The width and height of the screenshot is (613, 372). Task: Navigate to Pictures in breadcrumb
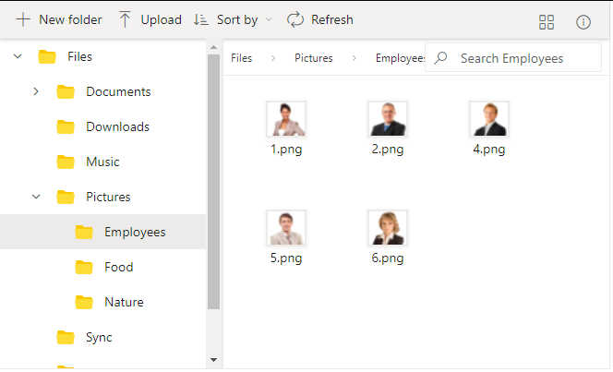pyautogui.click(x=314, y=58)
